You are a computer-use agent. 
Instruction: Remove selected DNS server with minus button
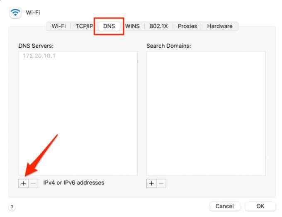point(33,183)
